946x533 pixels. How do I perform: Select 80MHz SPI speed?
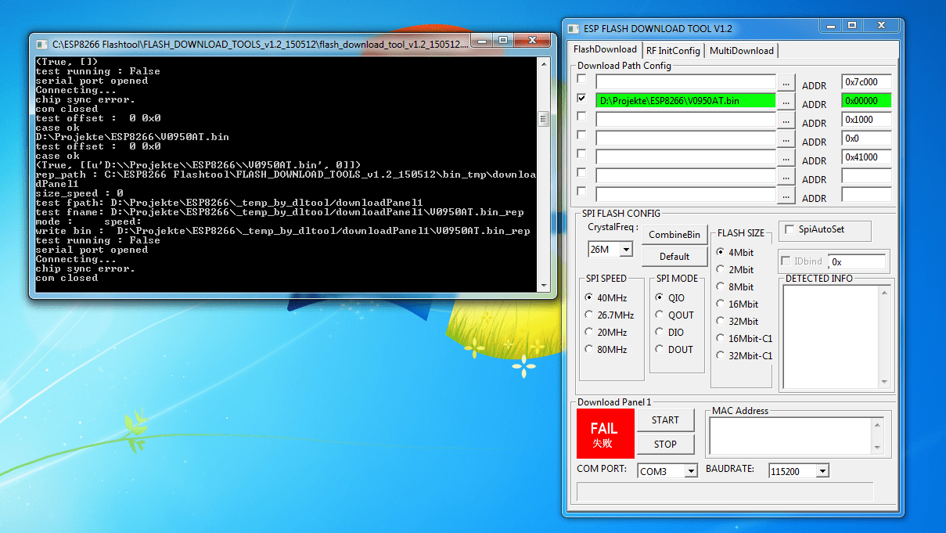point(589,349)
